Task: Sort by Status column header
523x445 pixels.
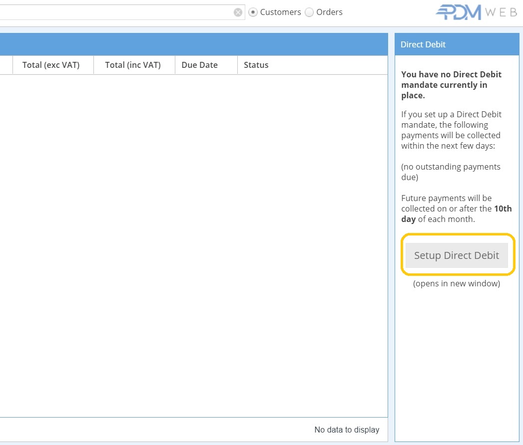Action: [256, 65]
